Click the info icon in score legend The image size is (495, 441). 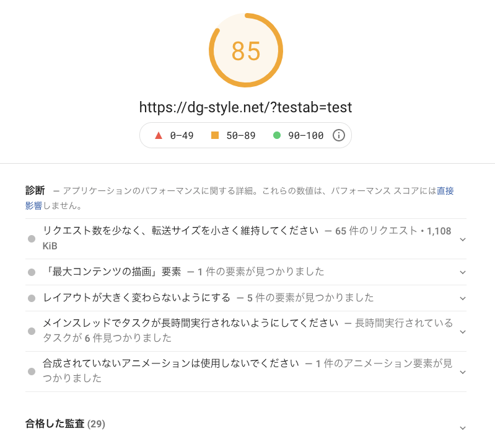pyautogui.click(x=339, y=135)
